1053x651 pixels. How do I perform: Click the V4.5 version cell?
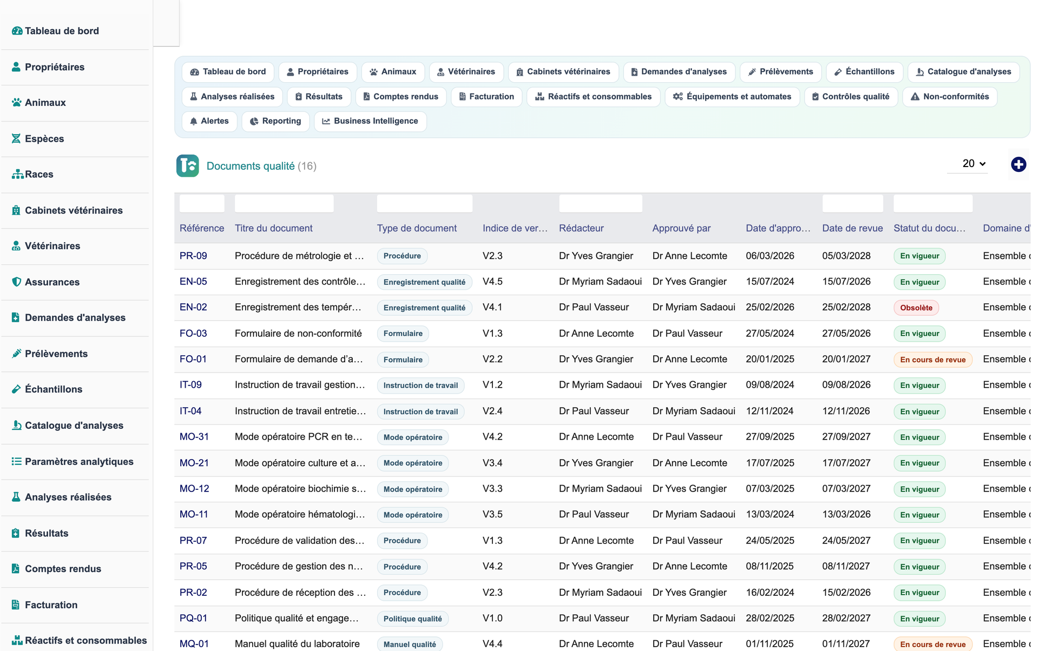(492, 282)
